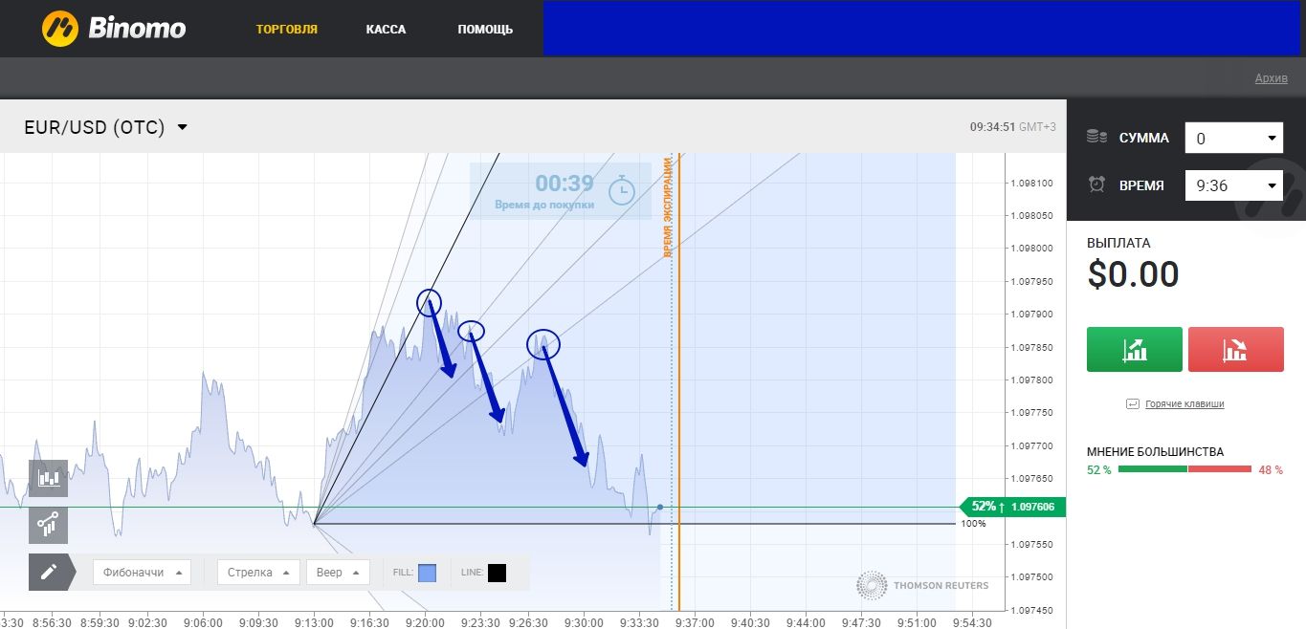Click the Binomo logo
Screen dimensions: 1306x629
pyautogui.click(x=113, y=29)
